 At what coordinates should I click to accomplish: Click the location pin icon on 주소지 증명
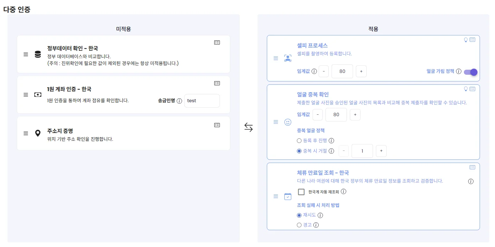pos(38,133)
